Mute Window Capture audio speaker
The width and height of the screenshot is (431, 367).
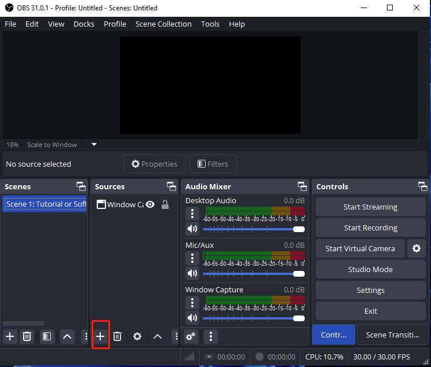pyautogui.click(x=192, y=318)
